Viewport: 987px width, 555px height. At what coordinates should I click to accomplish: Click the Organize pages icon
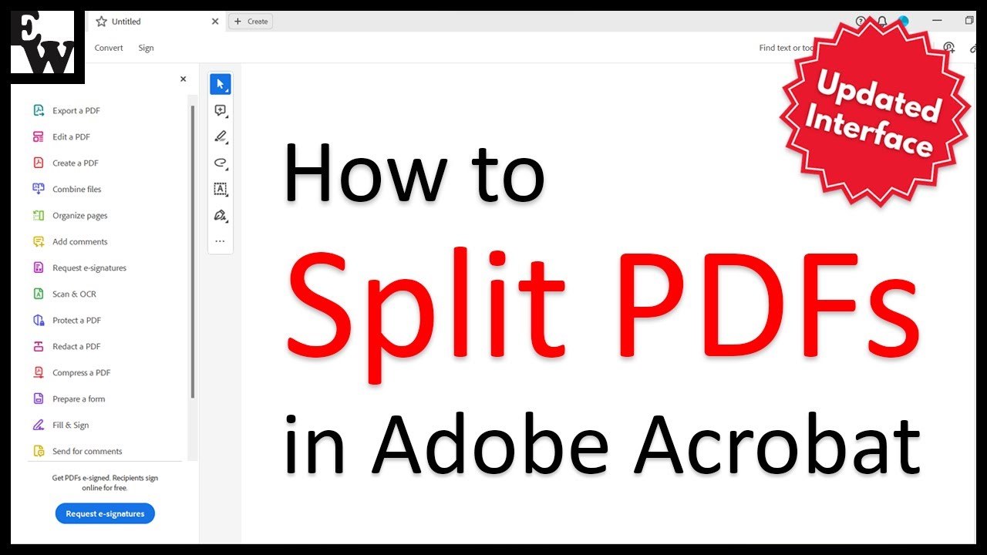(39, 215)
